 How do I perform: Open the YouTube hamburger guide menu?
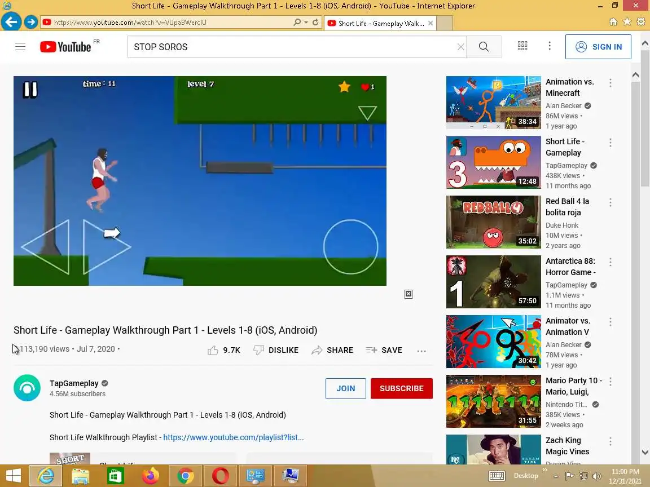coord(20,47)
